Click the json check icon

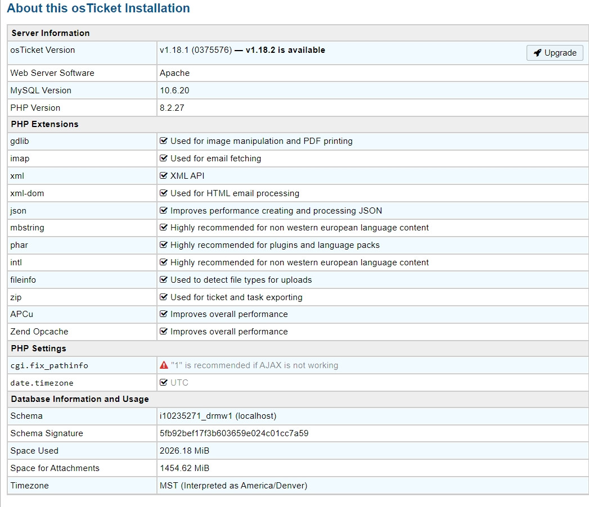(163, 210)
